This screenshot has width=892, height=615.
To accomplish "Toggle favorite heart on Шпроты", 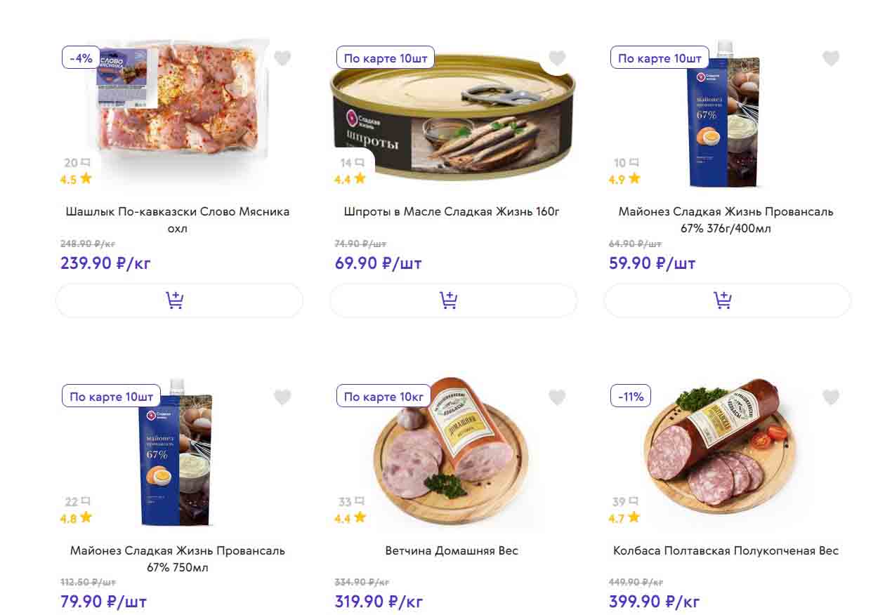I will pos(557,58).
